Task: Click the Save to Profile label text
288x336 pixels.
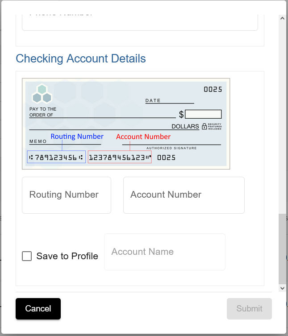Action: tap(67, 256)
